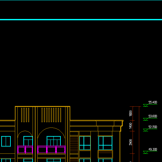Select the narrow magenta balcony railing

tap(25, 149)
